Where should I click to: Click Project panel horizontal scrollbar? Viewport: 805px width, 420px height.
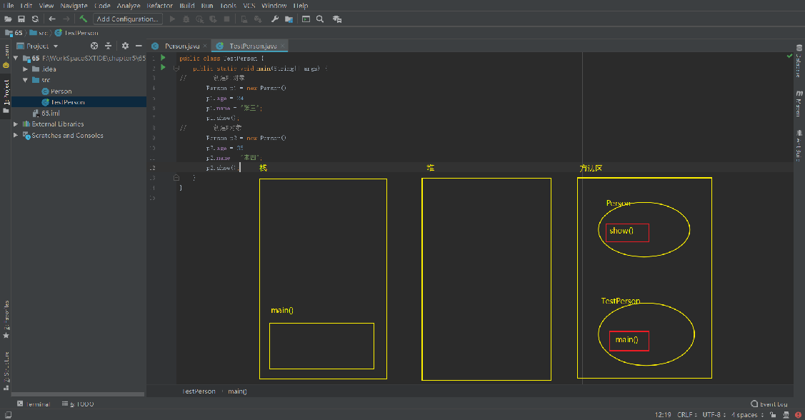(x=78, y=394)
